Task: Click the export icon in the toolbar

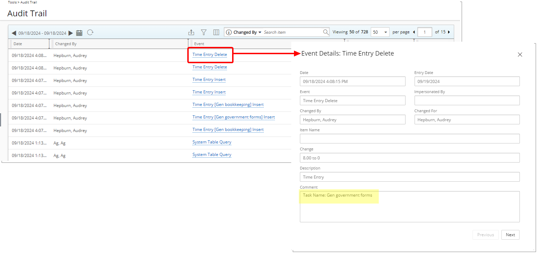Action: [191, 32]
